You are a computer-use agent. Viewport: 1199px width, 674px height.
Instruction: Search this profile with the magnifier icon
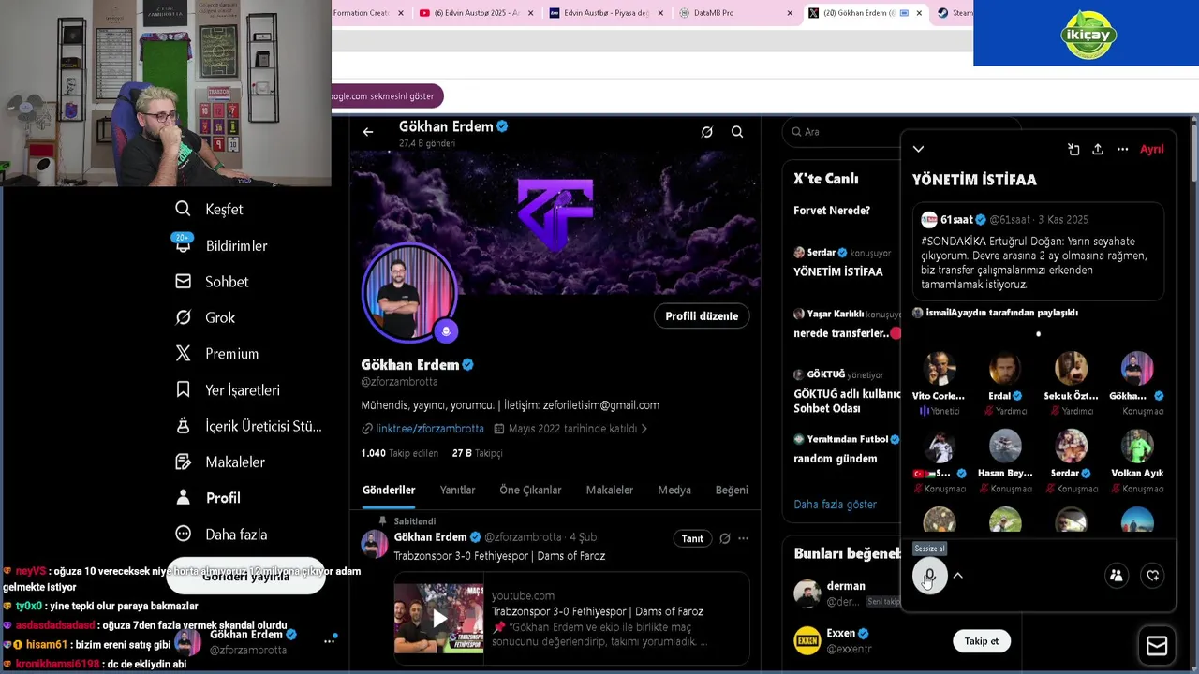(737, 132)
